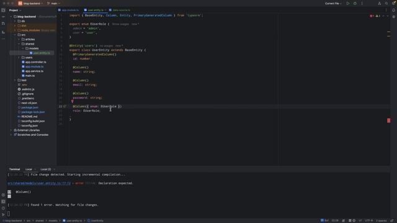The width and height of the screenshot is (397, 223).
Task: Click the lock read-only icon in status bar
Action: pyautogui.click(x=392, y=221)
